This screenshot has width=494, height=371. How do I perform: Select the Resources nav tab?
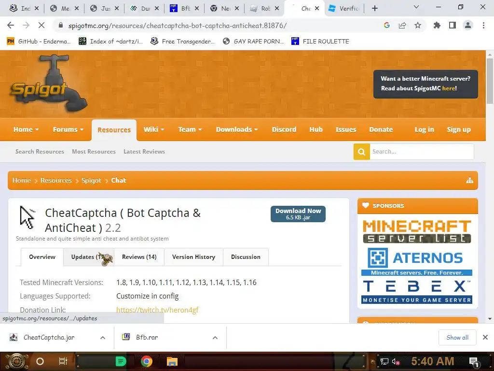click(114, 130)
